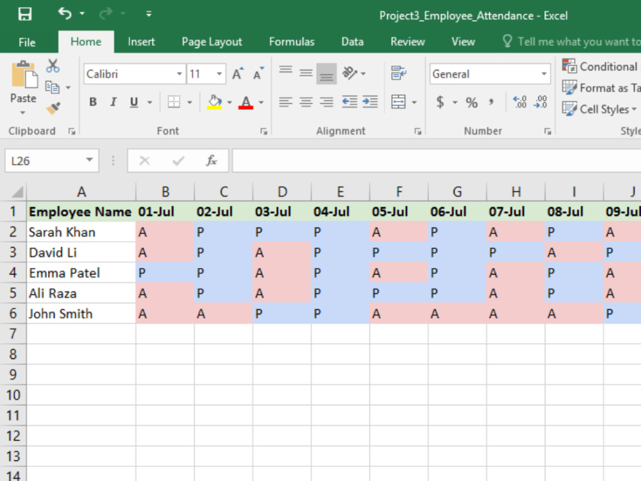The width and height of the screenshot is (641, 481).
Task: Click the Comma Style icon
Action: coord(491,102)
